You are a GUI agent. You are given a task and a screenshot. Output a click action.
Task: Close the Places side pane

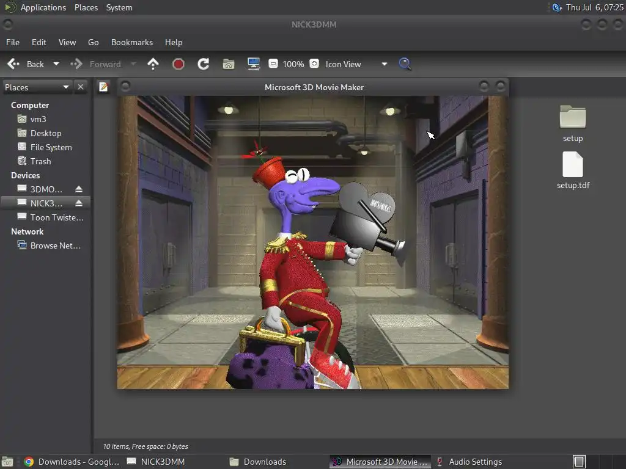[81, 87]
